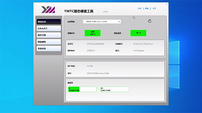Click previous volume arrow in 磁盘卷

[86, 83]
